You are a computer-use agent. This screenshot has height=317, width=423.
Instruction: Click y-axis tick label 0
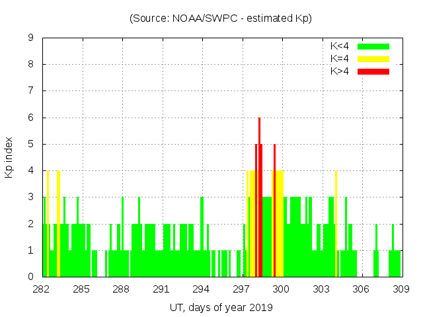tap(30, 277)
